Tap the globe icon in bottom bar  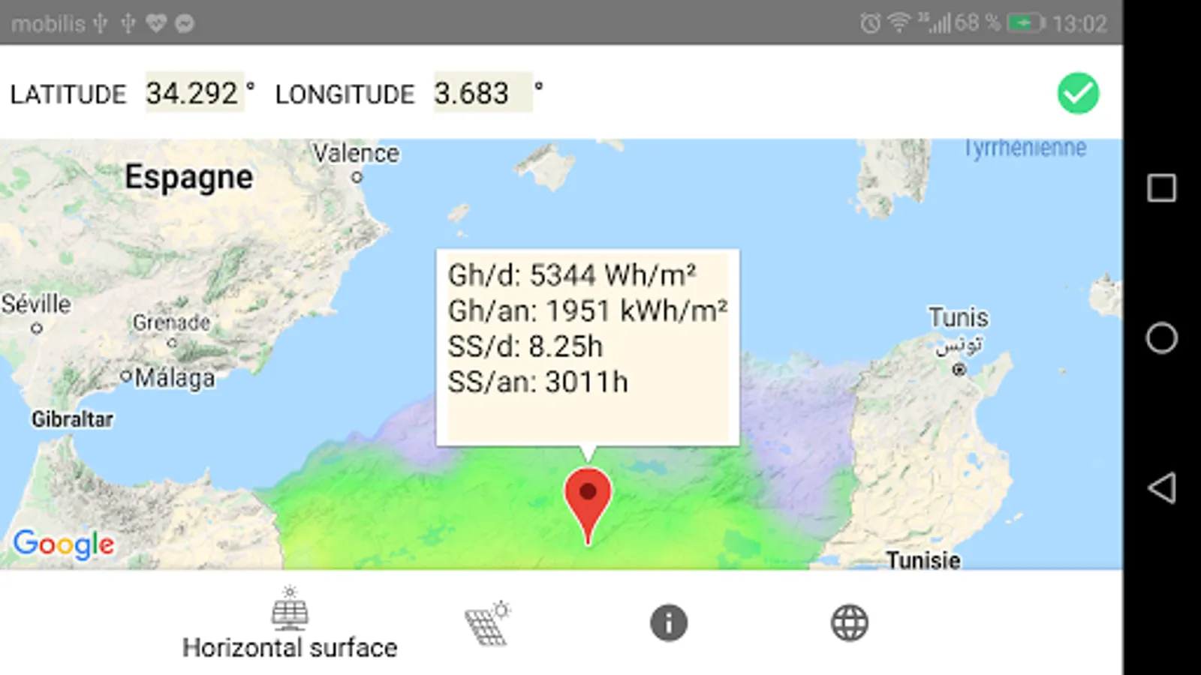click(x=850, y=622)
